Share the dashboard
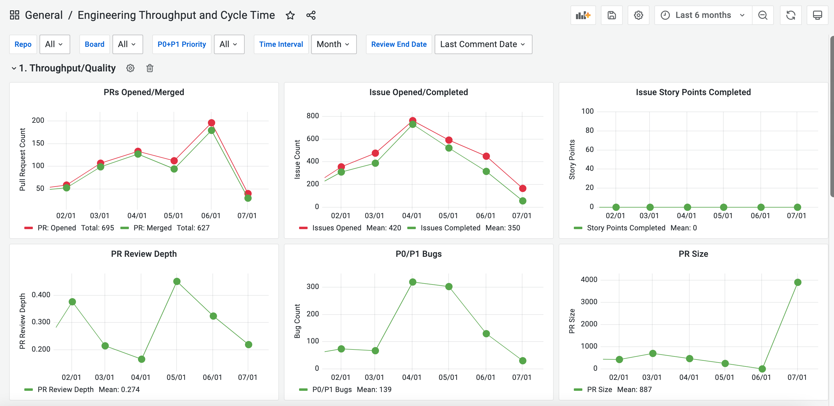 click(311, 15)
